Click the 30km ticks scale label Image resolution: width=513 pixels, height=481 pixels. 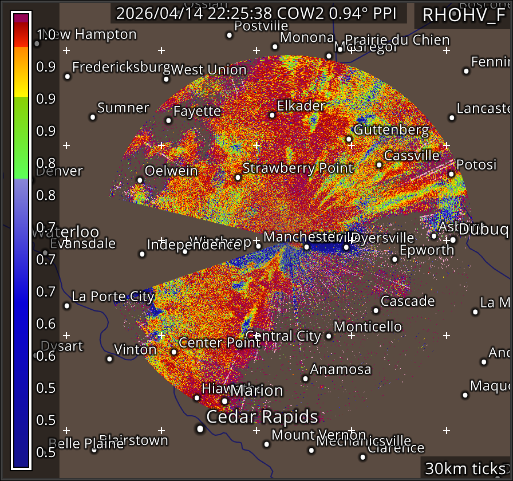tap(465, 468)
